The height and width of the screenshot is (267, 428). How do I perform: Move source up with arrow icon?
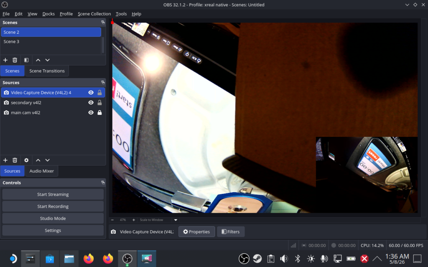38,160
